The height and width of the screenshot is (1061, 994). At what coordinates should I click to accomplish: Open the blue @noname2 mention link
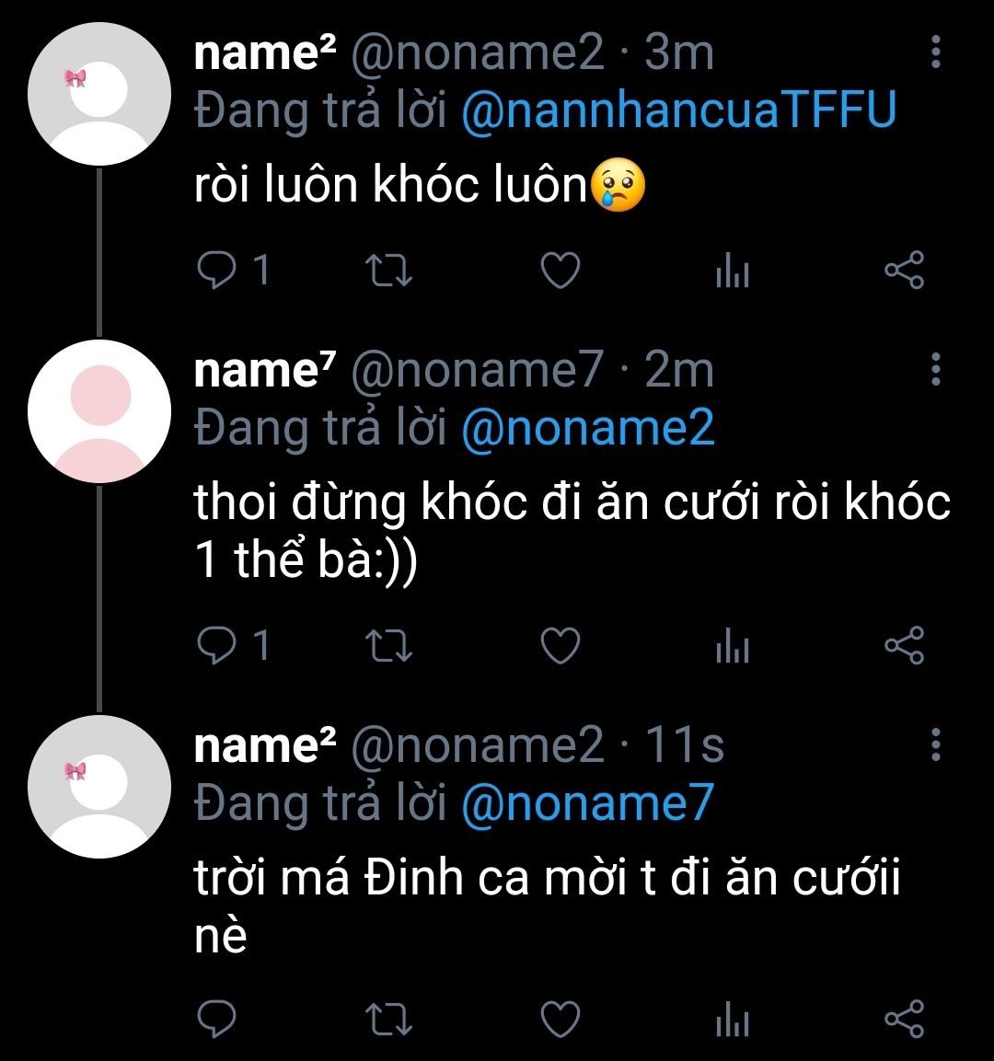click(x=587, y=428)
